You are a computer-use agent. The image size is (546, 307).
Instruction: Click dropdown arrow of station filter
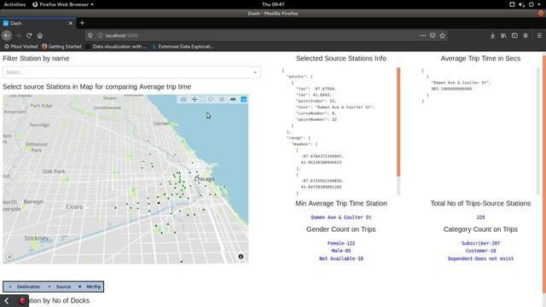(255, 72)
